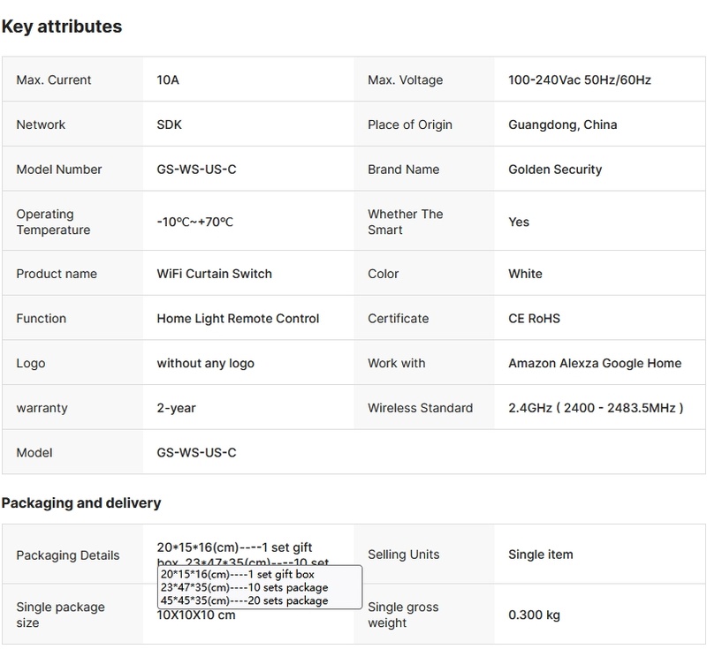Click the 10A max current value

[168, 79]
